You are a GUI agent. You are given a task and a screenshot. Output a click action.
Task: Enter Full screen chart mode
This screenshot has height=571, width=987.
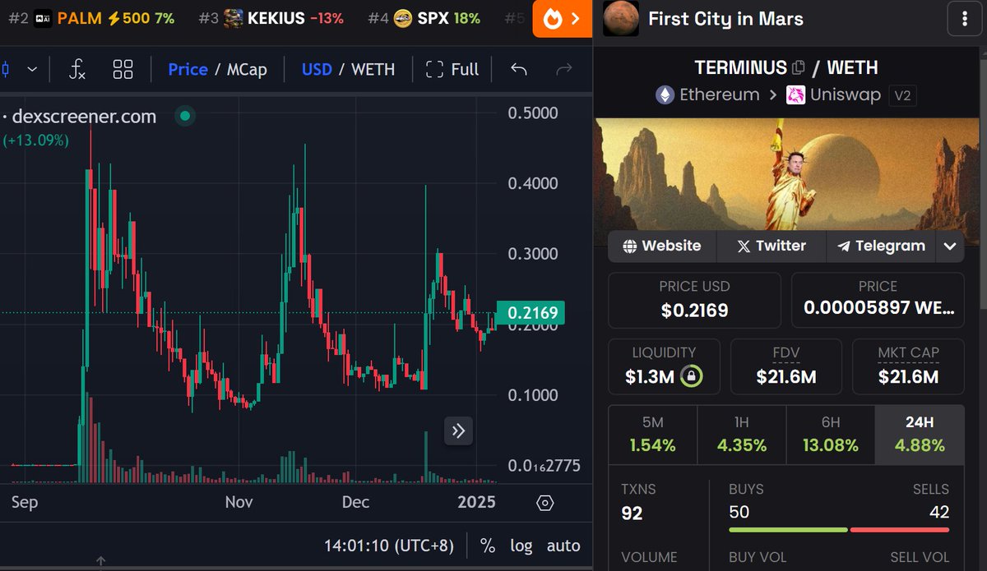452,69
